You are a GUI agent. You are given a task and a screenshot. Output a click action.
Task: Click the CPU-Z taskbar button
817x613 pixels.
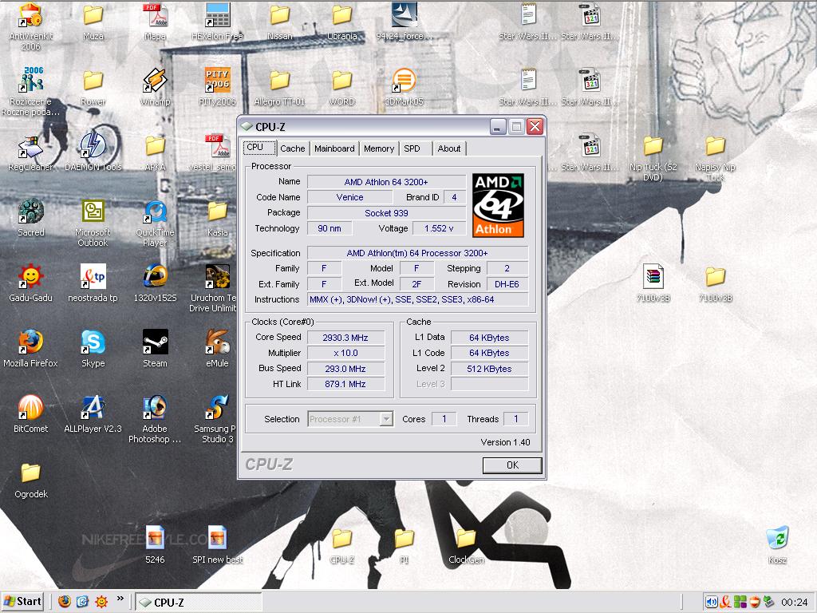point(198,602)
